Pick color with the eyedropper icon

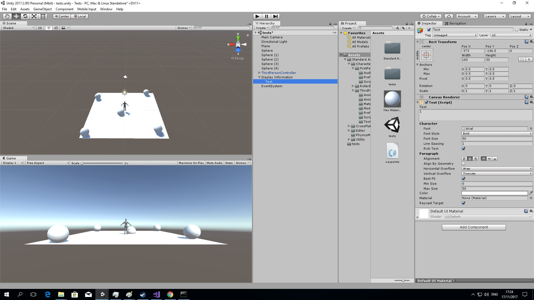point(531,193)
